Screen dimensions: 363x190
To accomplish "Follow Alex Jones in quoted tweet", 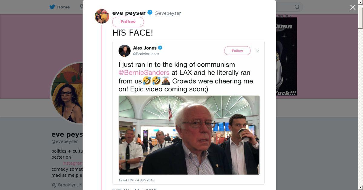I will [x=237, y=51].
